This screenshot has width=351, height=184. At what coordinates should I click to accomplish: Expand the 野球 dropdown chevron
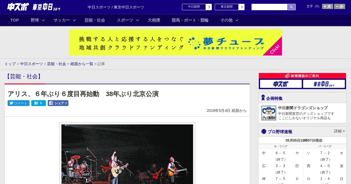coord(43,20)
